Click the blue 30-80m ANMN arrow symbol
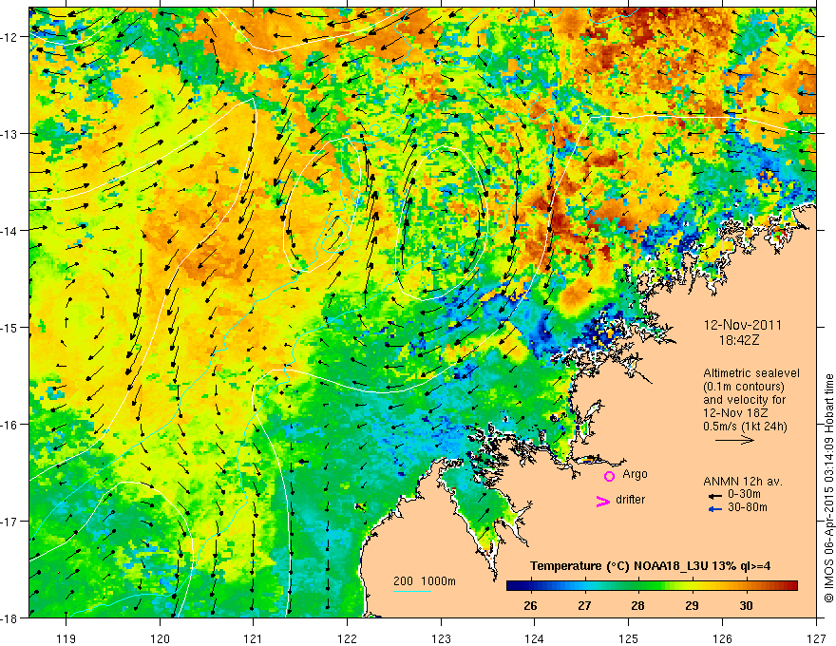The width and height of the screenshot is (836, 646). [x=714, y=509]
